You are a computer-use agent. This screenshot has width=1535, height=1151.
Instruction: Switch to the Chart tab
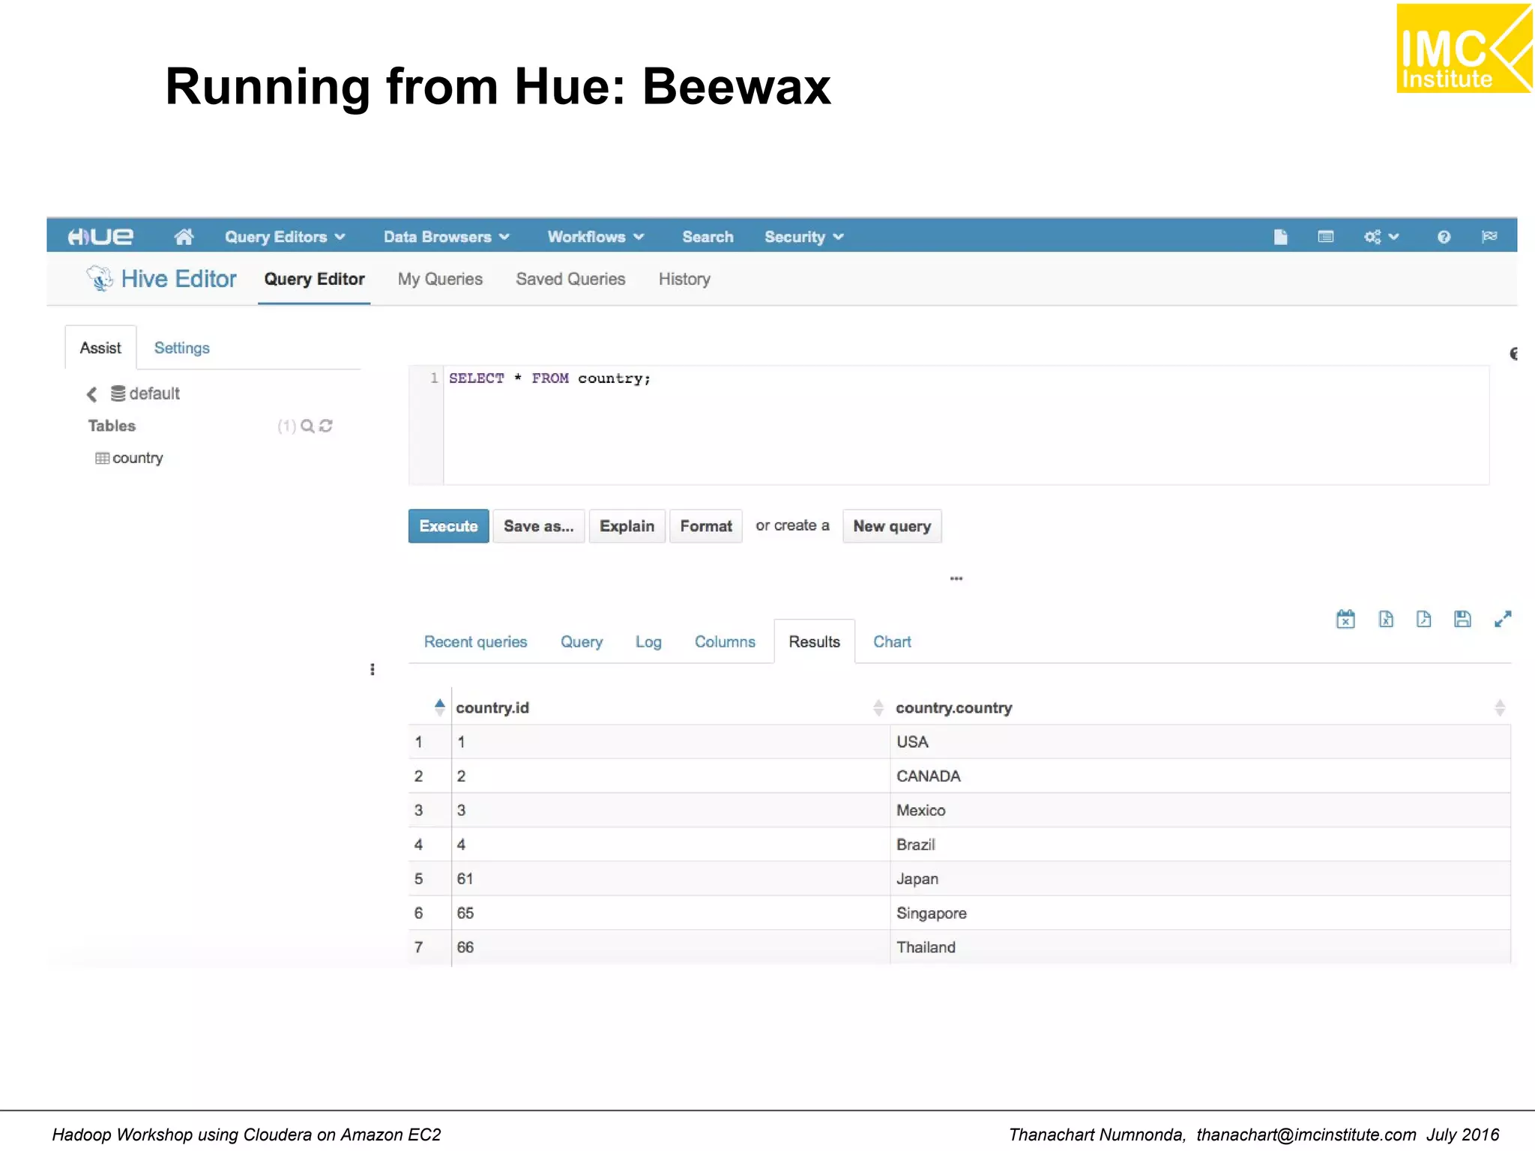pyautogui.click(x=892, y=642)
